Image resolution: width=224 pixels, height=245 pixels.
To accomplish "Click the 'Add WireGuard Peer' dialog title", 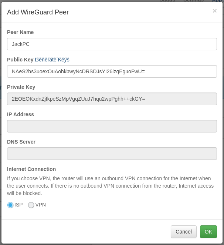I will pyautogui.click(x=38, y=12).
